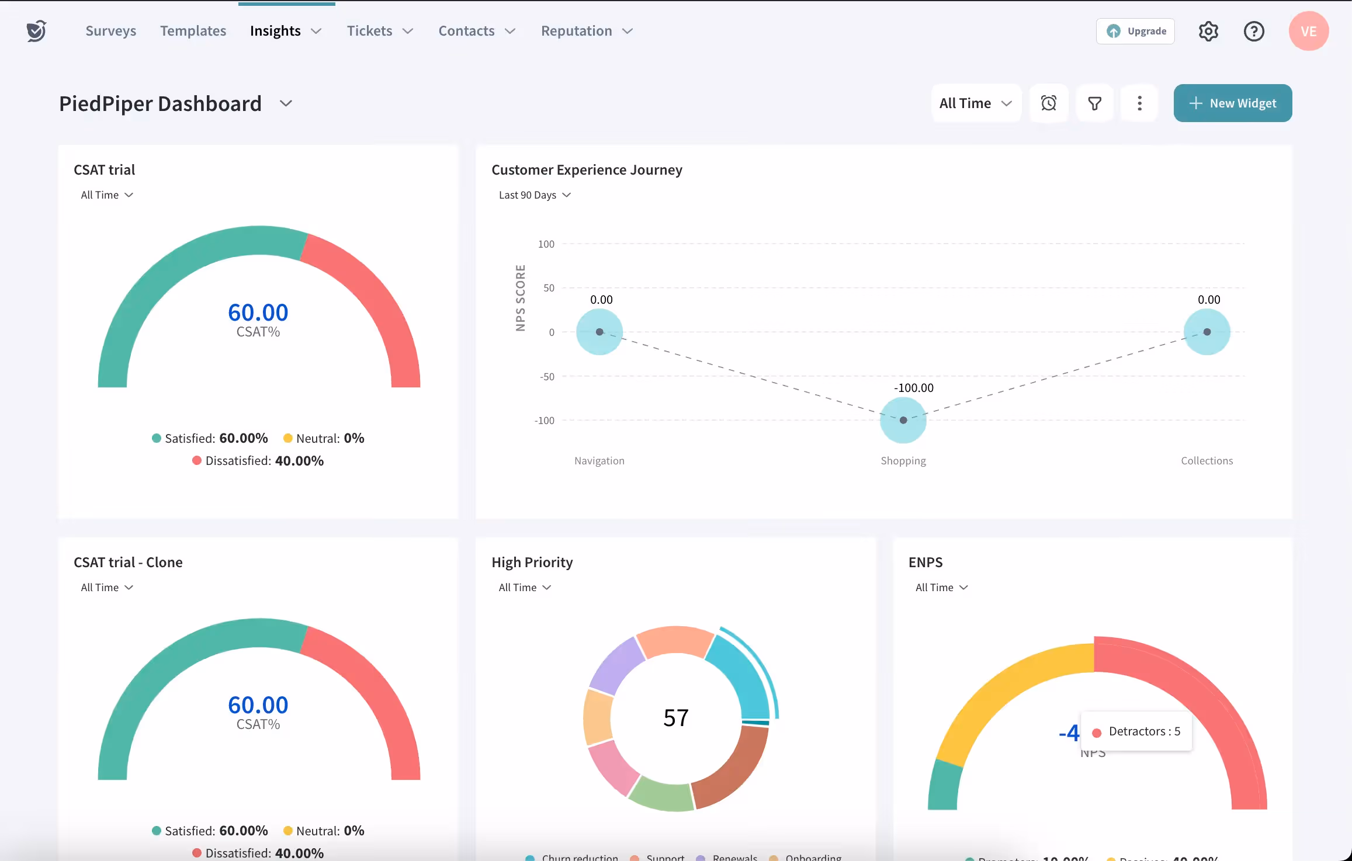This screenshot has height=861, width=1352.
Task: Open High Priority All Time dropdown
Action: pyautogui.click(x=525, y=588)
